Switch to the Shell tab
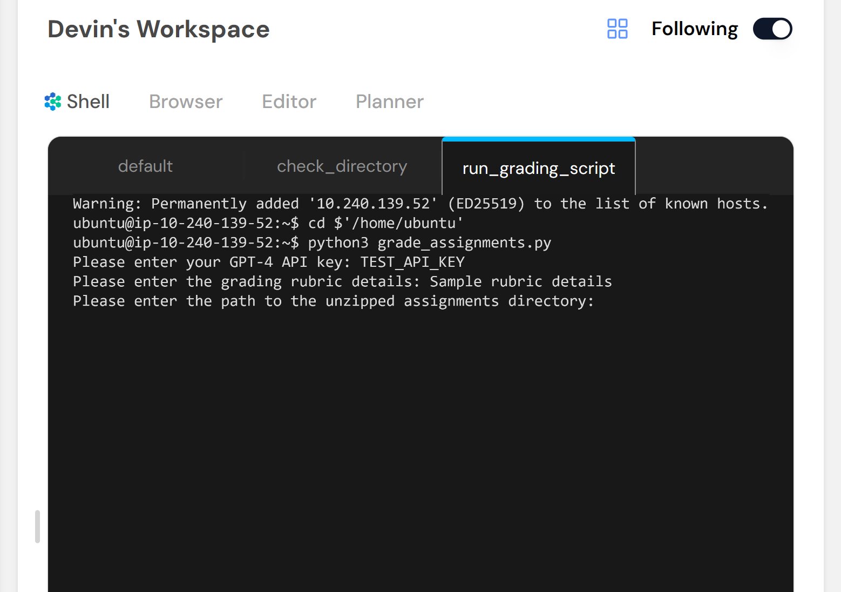 (x=77, y=102)
